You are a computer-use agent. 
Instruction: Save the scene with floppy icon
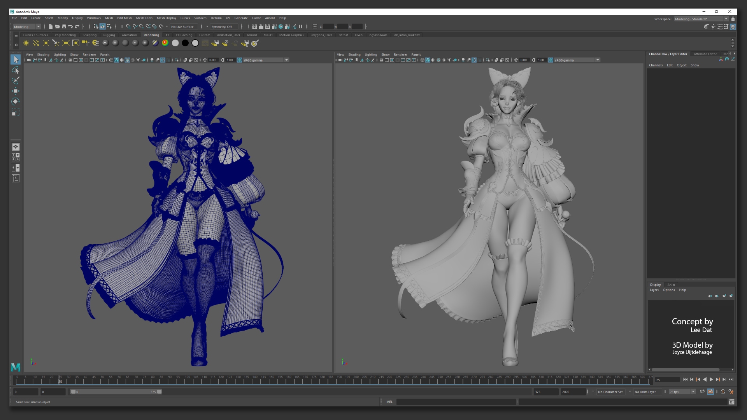tap(64, 26)
